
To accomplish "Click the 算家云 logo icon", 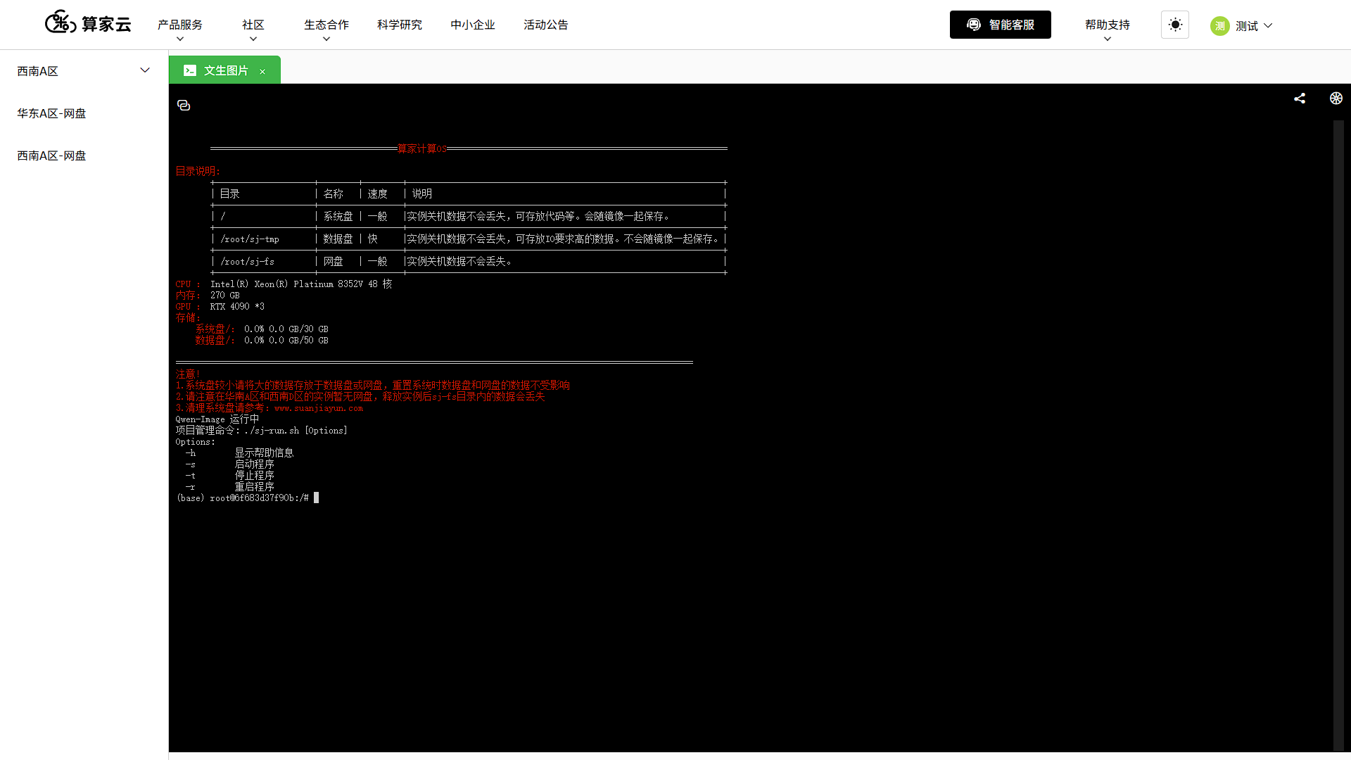I will coord(61,23).
